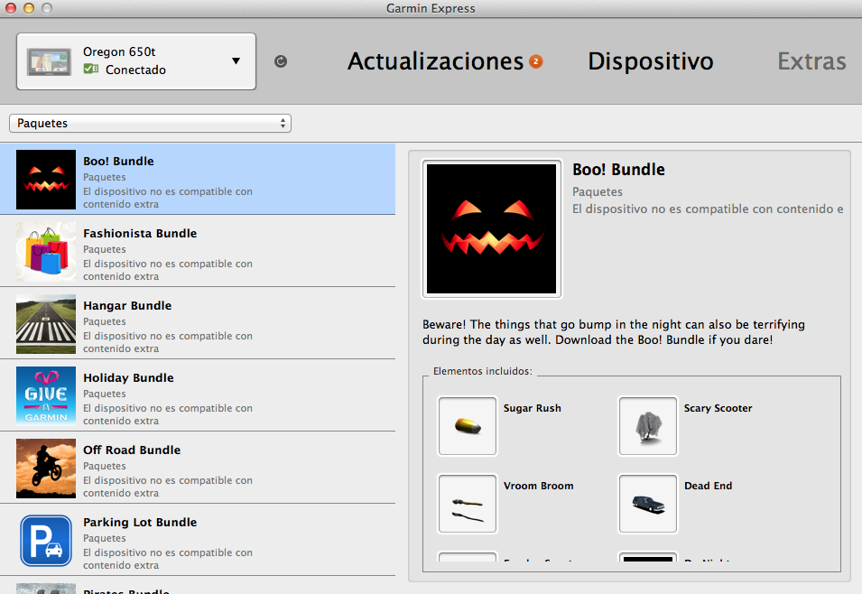Click the orange updates count badge
Screen dimensions: 862x594
(535, 61)
